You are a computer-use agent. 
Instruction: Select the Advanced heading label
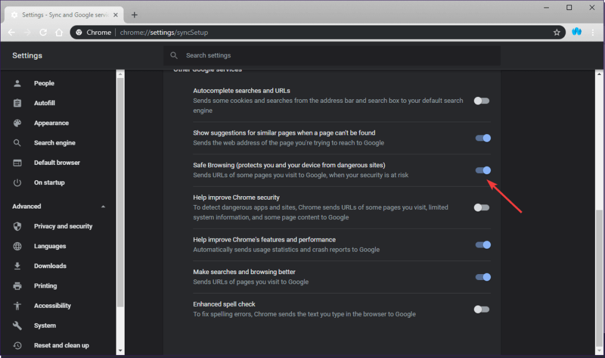[27, 206]
